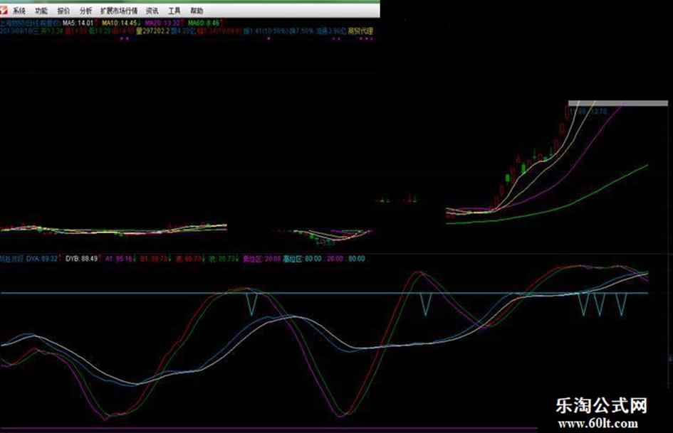Click the MA10: 14.45 indicator label

(120, 23)
